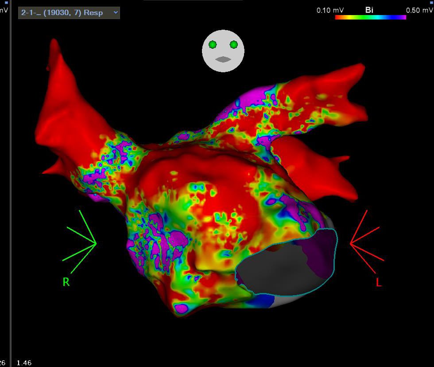Click the '0.10 mV' lower threshold value
434x367 pixels.
pyautogui.click(x=330, y=10)
